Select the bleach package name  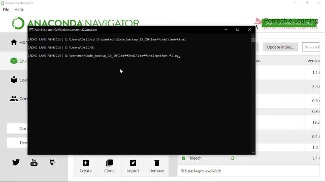(x=195, y=158)
